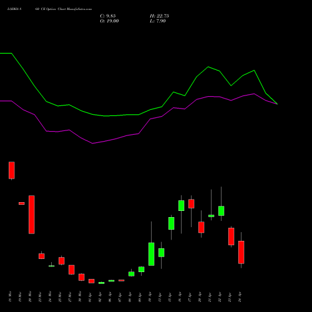Click the 30 Mar date label
The height and width of the screenshot is (312, 312).
click(x=80, y=296)
